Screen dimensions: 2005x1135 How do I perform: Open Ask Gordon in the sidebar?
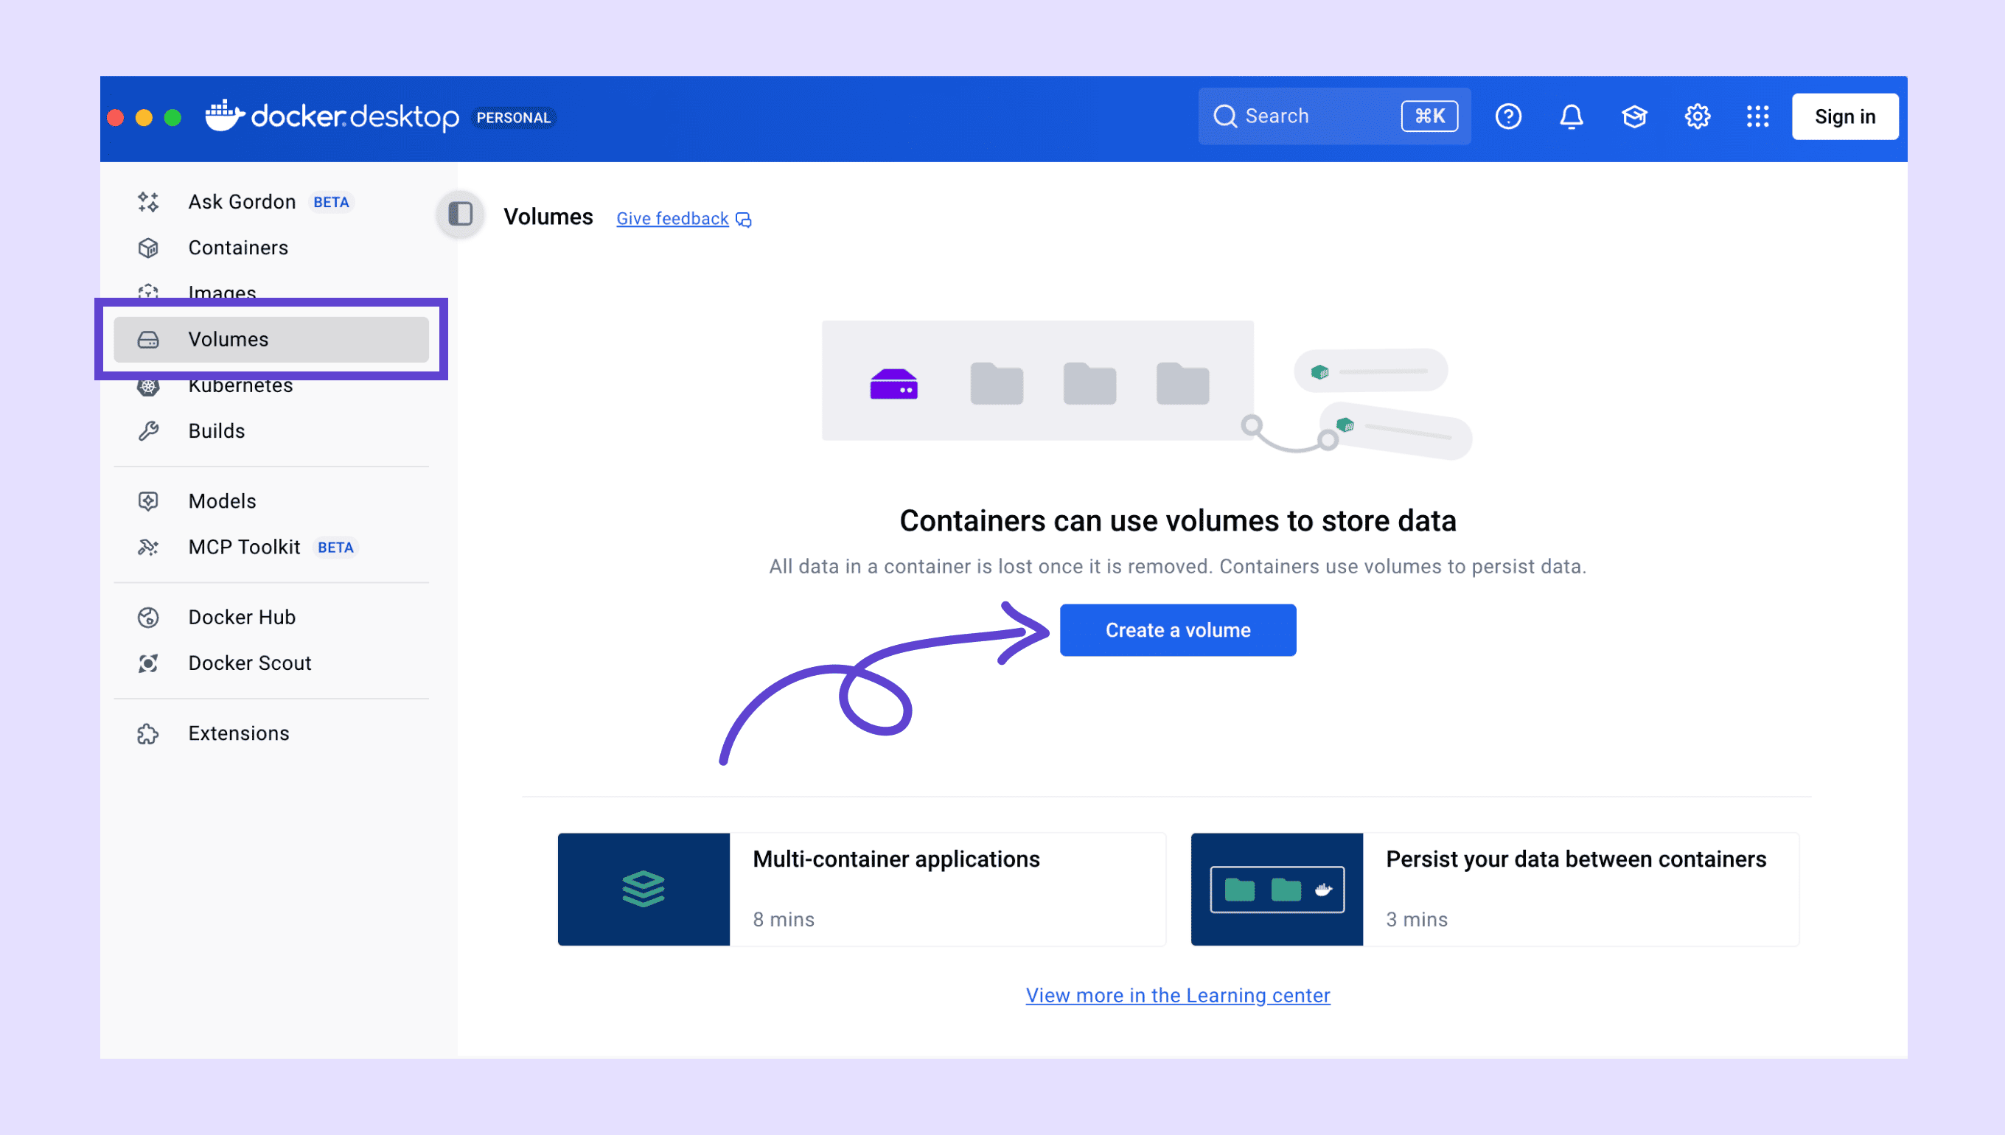[x=242, y=202]
